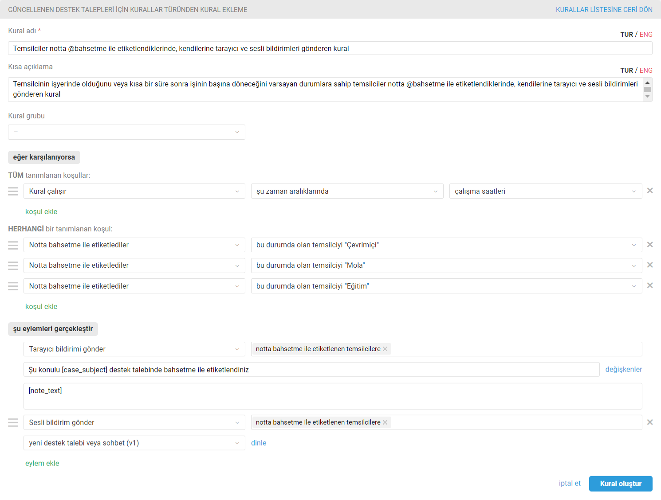Select TUR language for Kural adı
Image resolution: width=661 pixels, height=500 pixels.
click(x=626, y=35)
